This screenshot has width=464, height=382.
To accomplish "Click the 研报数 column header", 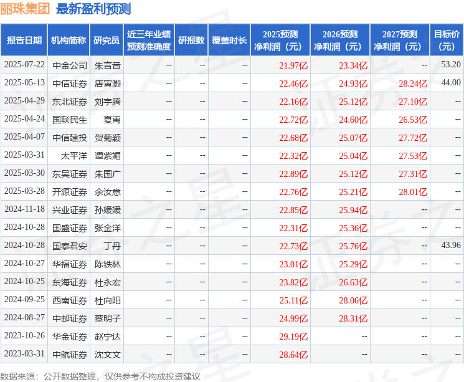I will point(191,41).
